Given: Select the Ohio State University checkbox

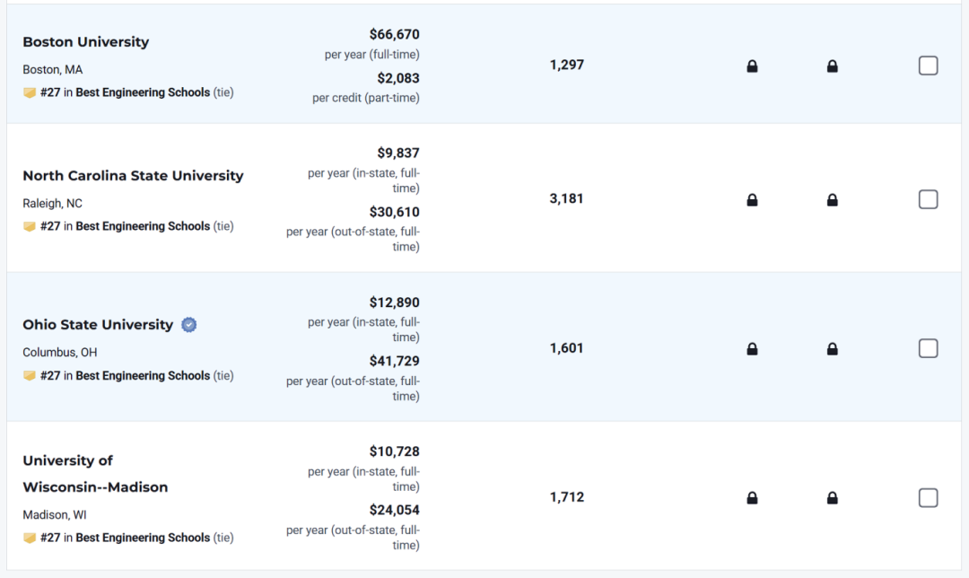Looking at the screenshot, I should (x=928, y=348).
